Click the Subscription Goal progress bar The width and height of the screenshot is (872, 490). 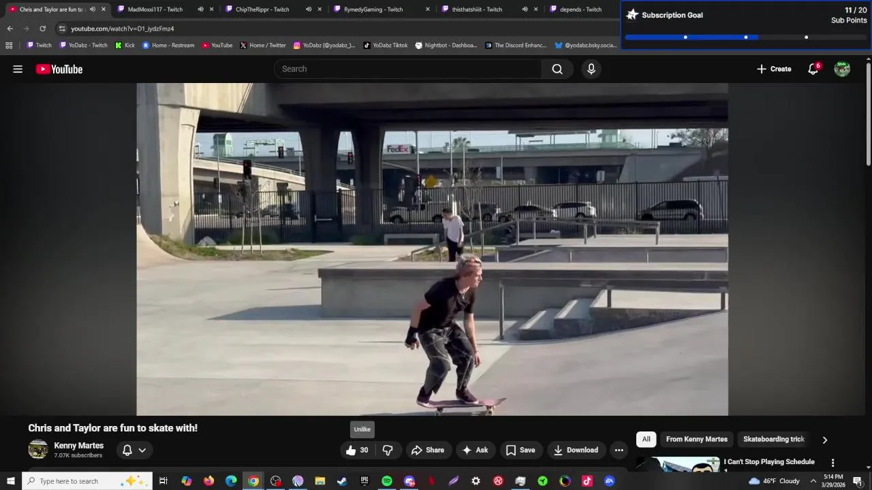(745, 37)
